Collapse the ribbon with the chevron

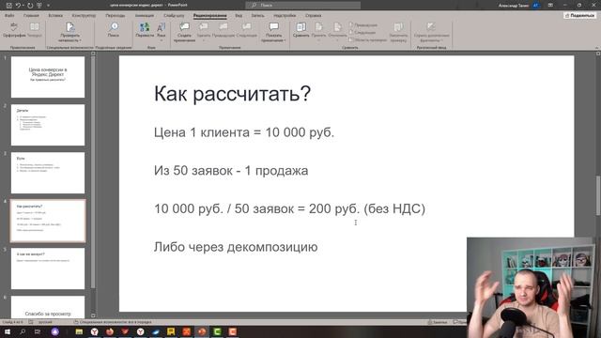pos(597,48)
